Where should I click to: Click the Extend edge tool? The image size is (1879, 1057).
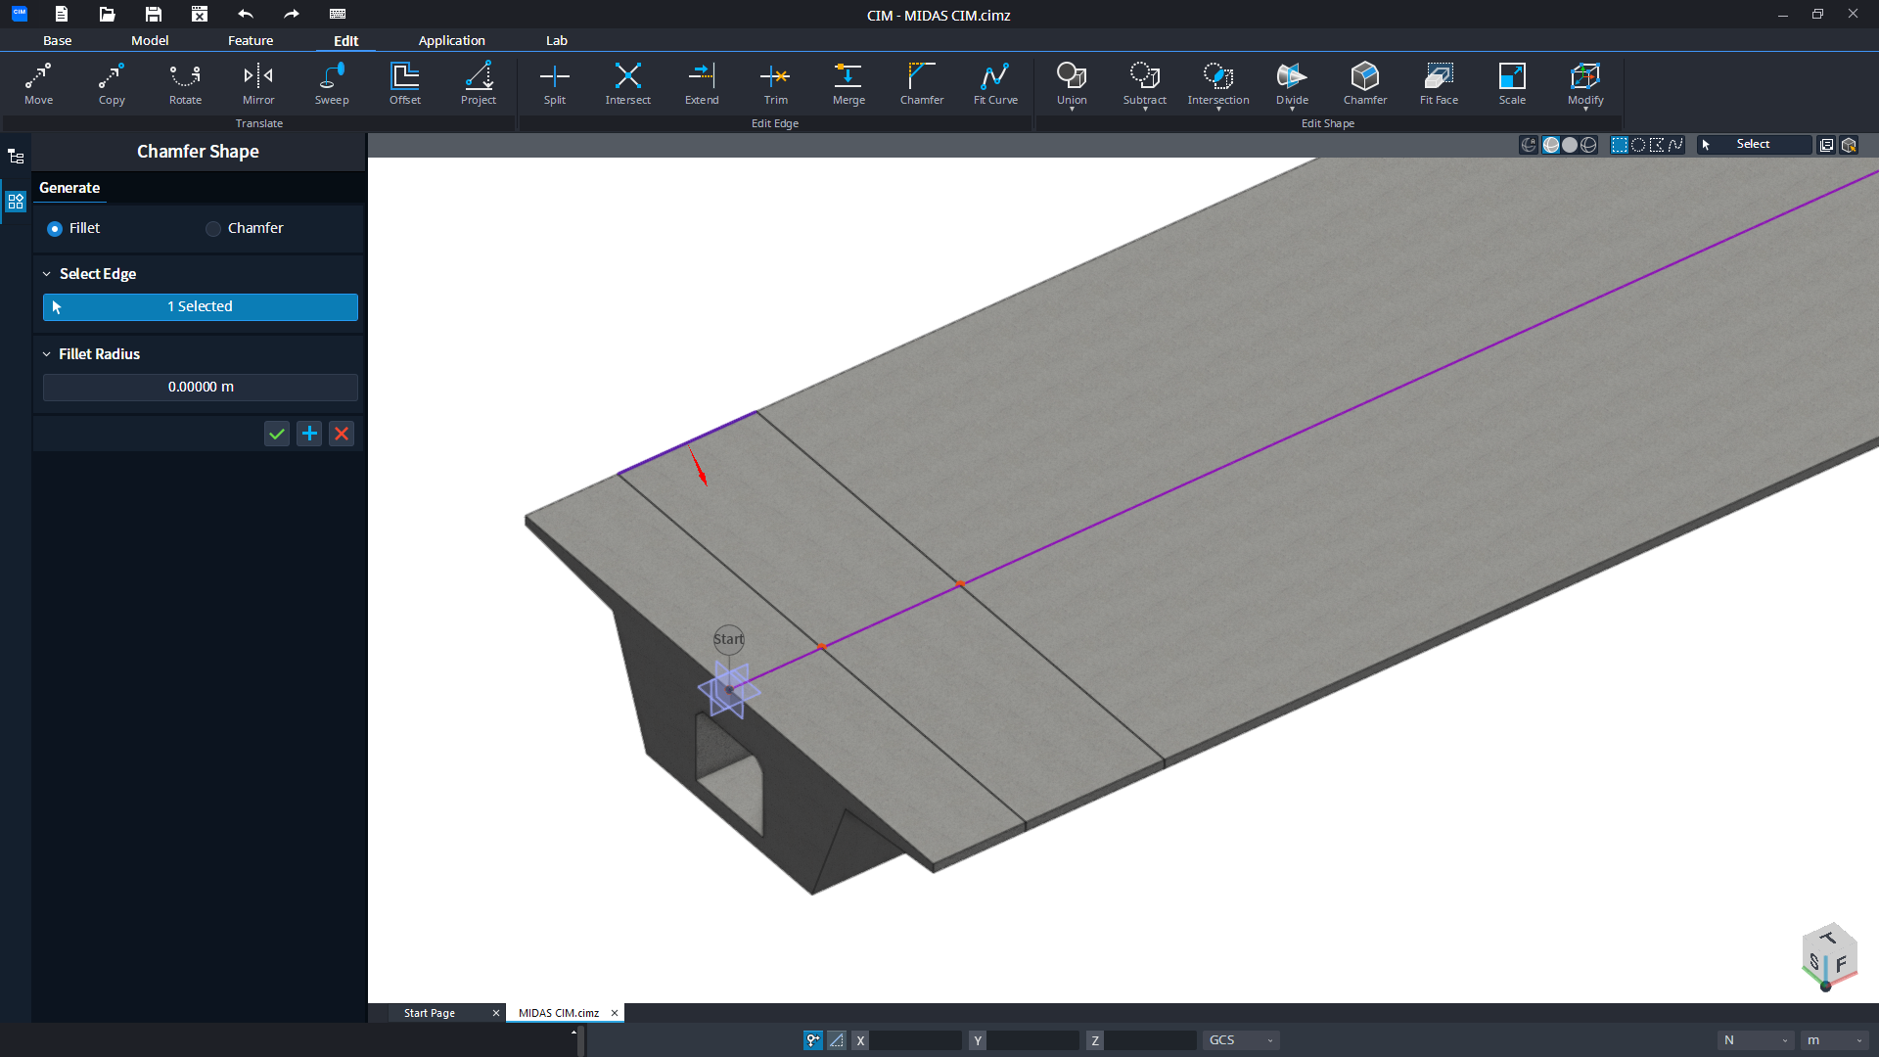pyautogui.click(x=702, y=84)
